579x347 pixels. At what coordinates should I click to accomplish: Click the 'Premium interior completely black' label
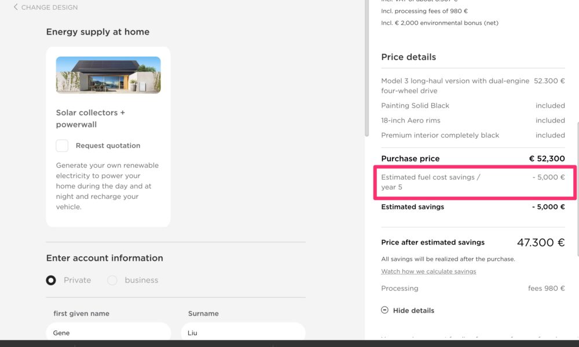(x=440, y=135)
